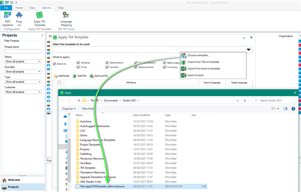The width and height of the screenshot is (301, 192).
Task: Select Test ApplyTMTemplate.sdltm.resource file
Action: [141, 186]
